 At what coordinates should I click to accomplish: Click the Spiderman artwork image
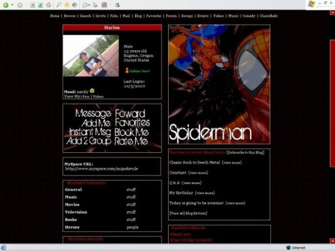[x=219, y=84]
